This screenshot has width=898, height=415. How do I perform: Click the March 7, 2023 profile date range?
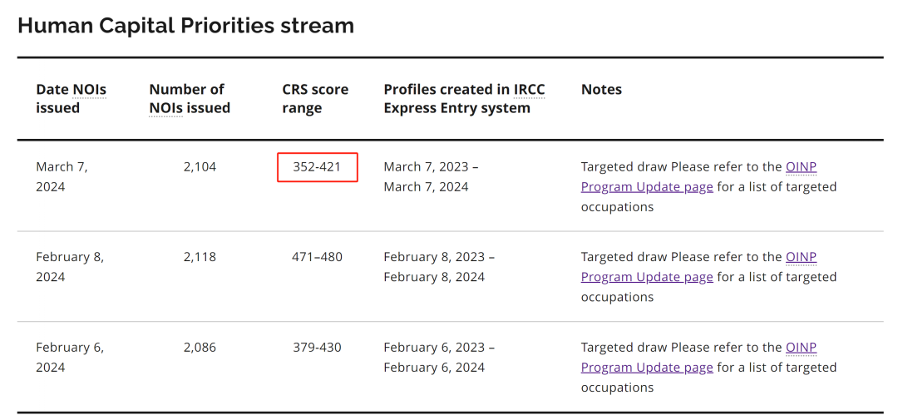(431, 176)
